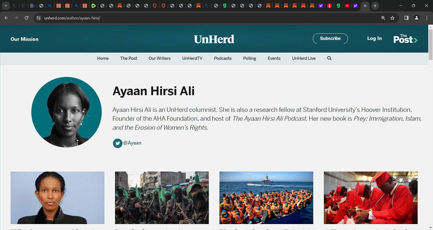Open Podcasts menu item
This screenshot has width=433, height=230.
coord(223,58)
